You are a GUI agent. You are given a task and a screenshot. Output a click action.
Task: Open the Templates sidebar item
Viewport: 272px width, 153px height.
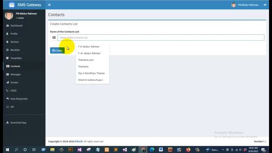(x=24, y=58)
